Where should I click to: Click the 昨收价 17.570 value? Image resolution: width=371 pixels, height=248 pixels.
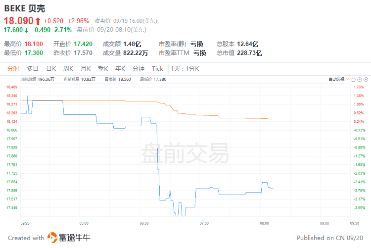coord(83,52)
